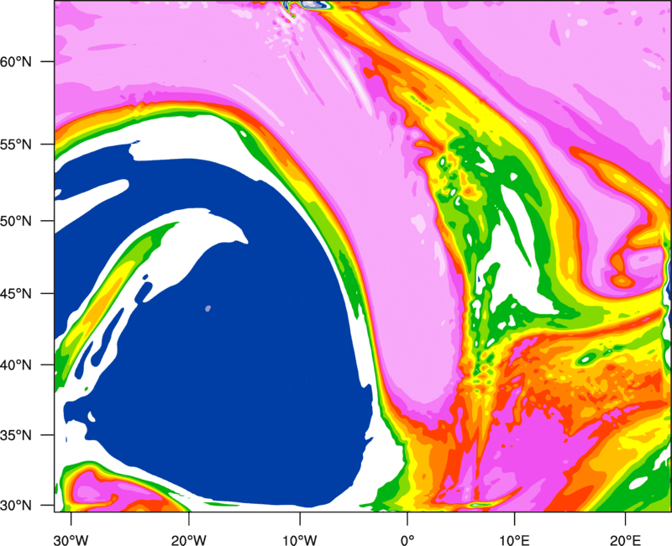672x546 pixels.
Task: Click the 50°N latitude label
Action: [16, 221]
